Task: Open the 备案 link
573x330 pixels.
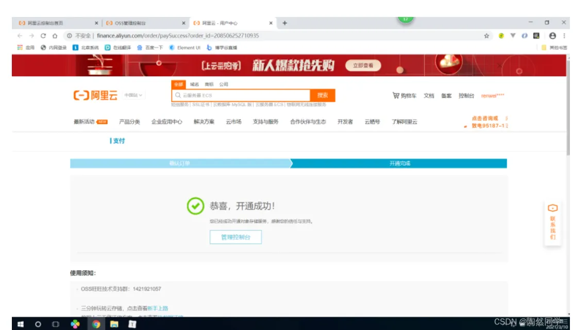Action: (x=446, y=96)
